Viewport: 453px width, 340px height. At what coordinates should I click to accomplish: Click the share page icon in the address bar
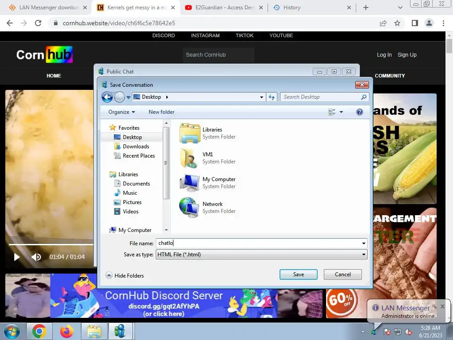(x=383, y=23)
